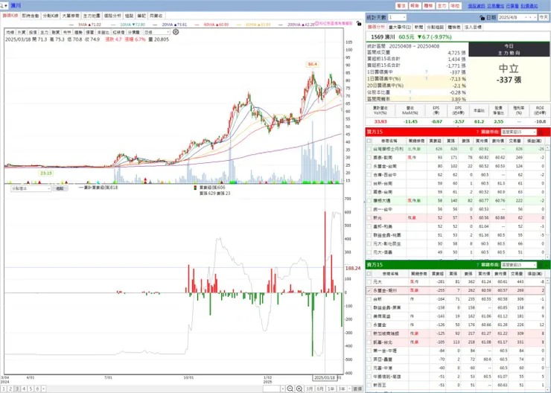Screen dimensions: 551x393
Task: Tick the checkbox for 摩根大通 row
Action: tap(369, 200)
